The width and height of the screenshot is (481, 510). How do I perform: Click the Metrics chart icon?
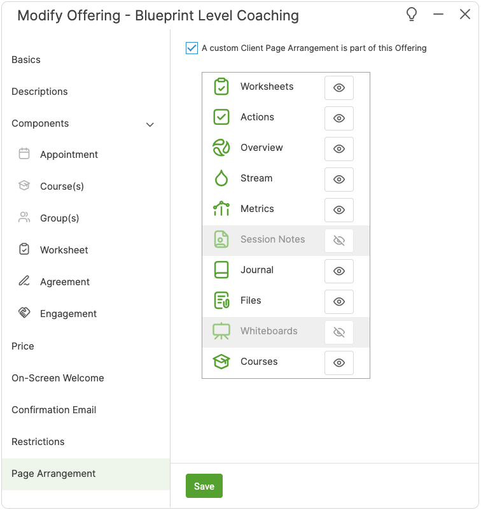pyautogui.click(x=221, y=209)
